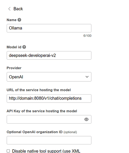This screenshot has width=129, height=153.
Task: Edit the Name field containing Ollama
Action: click(x=49, y=28)
